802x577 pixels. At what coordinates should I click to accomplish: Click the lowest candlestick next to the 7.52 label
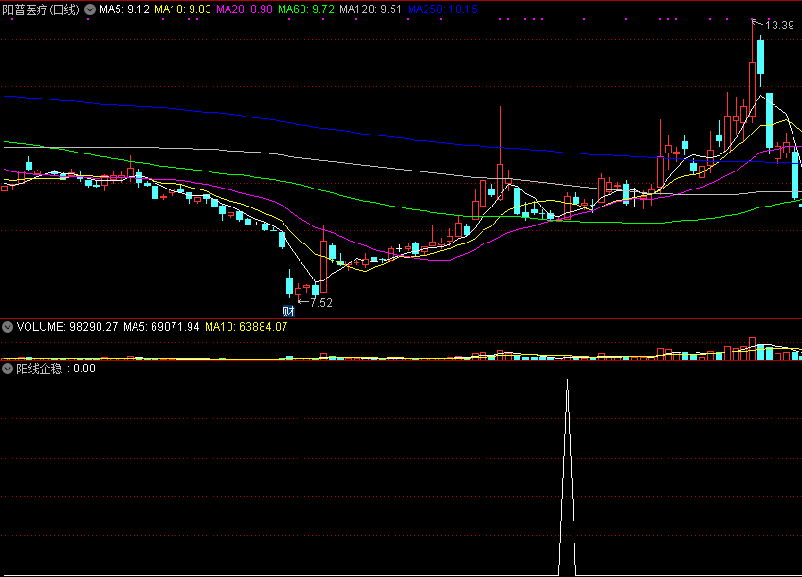299,293
